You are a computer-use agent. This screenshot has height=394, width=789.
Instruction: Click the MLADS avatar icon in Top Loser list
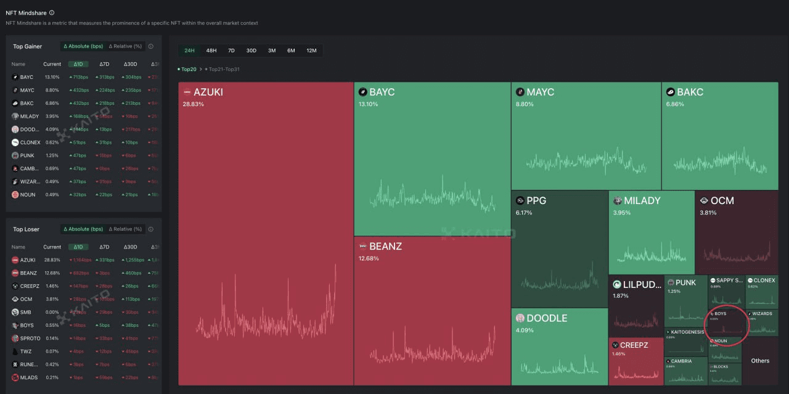click(15, 377)
